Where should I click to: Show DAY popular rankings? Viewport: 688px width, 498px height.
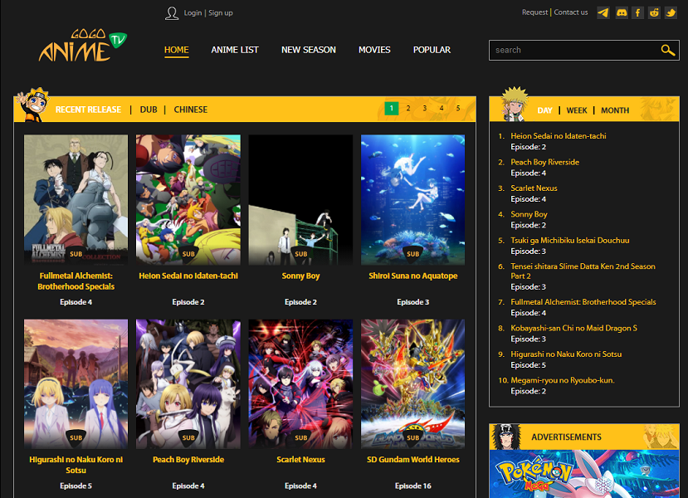coord(544,110)
